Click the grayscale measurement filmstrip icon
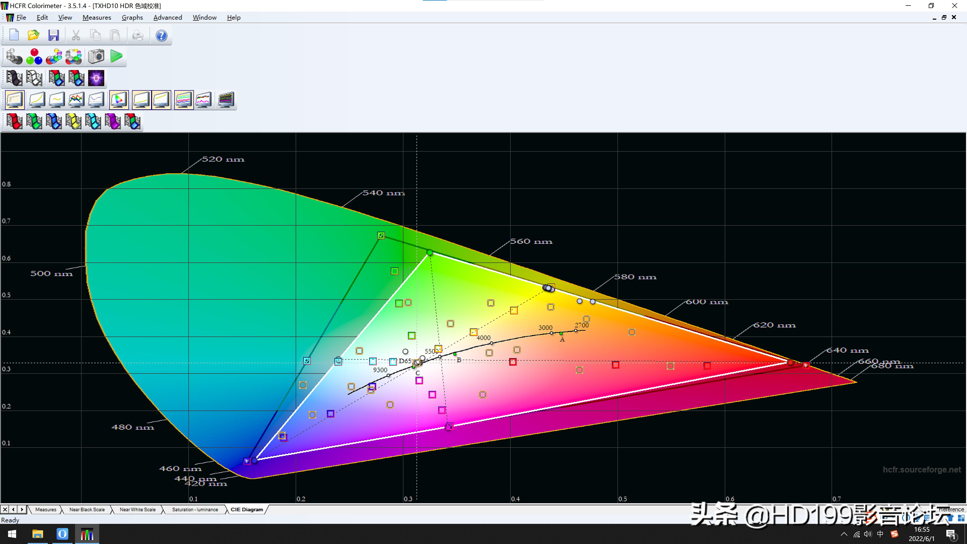 14,78
